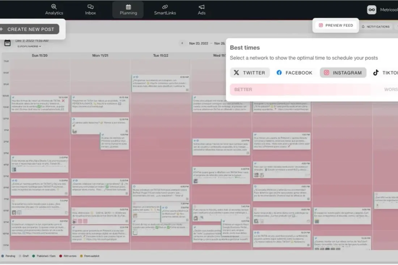This screenshot has height=265, width=398.
Task: Open the Analytics section
Action: pyautogui.click(x=54, y=10)
